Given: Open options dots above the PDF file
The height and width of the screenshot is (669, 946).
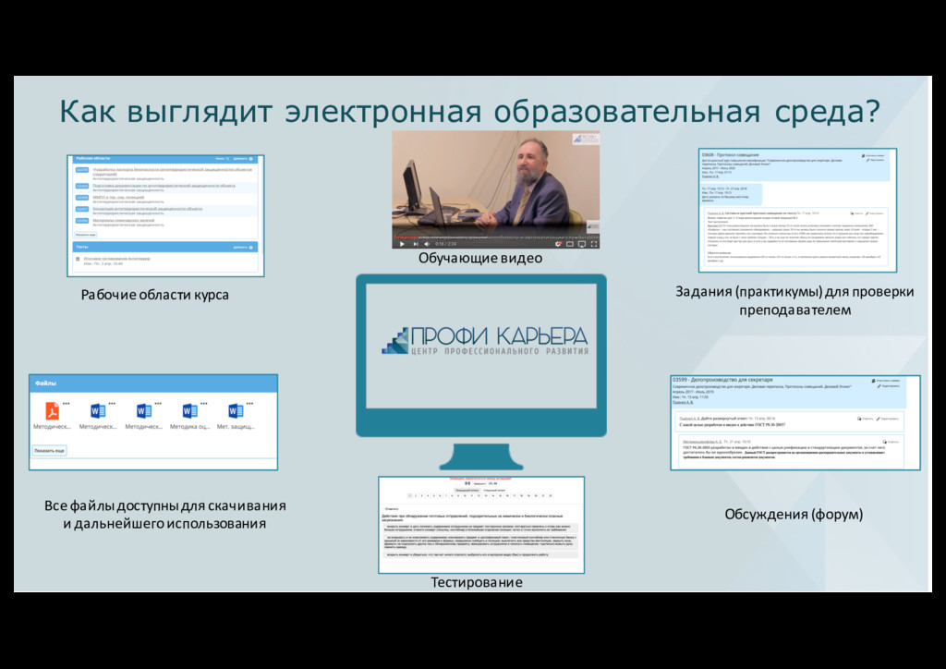Looking at the screenshot, I should pyautogui.click(x=66, y=403).
